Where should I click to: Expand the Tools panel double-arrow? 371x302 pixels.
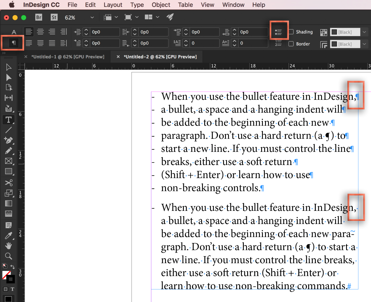click(4, 53)
